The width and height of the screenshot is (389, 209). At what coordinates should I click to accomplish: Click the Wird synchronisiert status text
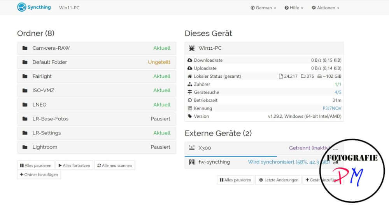pos(289,162)
